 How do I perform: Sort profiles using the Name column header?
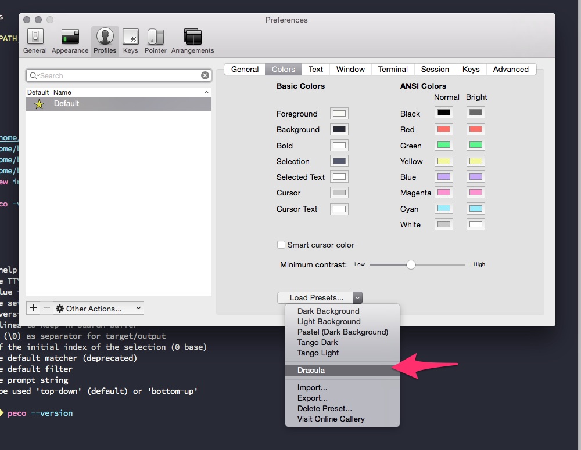(x=62, y=92)
